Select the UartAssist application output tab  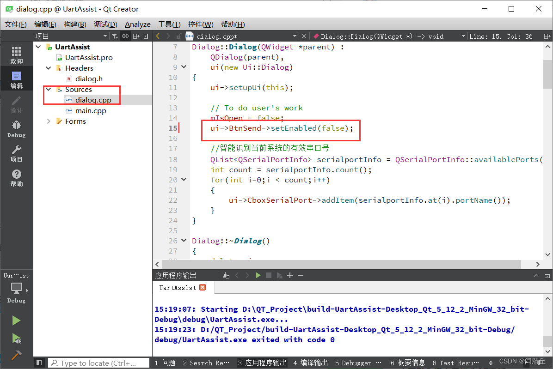click(x=183, y=288)
